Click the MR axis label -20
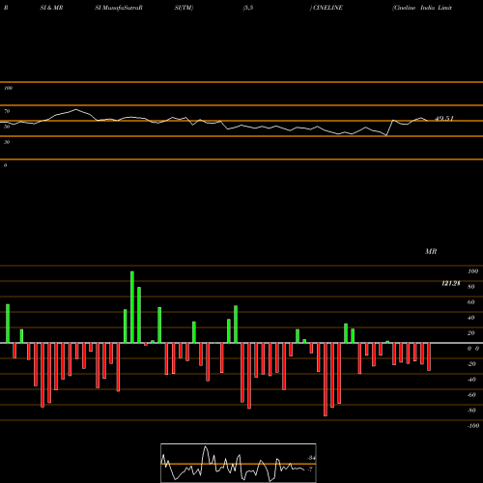 (x=471, y=364)
